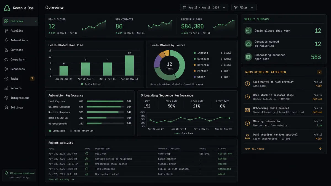
Task: Click the orange Referral legend swatch
Action: pyautogui.click(x=194, y=65)
